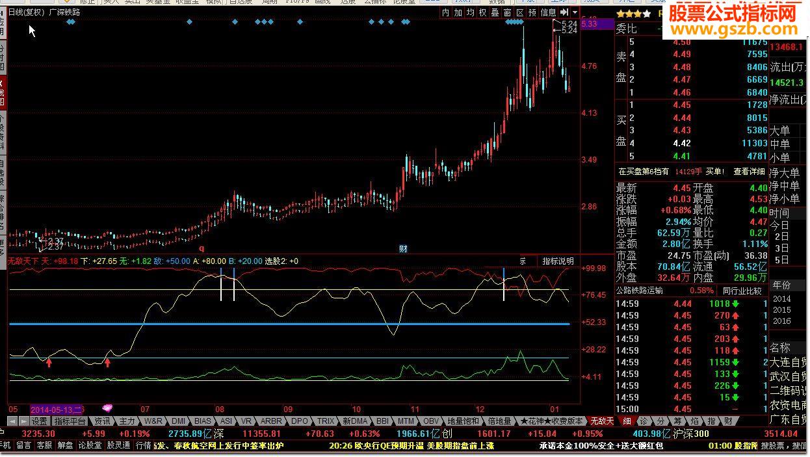The width and height of the screenshot is (810, 457).
Task: Open the 设置 settings tab
Action: point(40,421)
